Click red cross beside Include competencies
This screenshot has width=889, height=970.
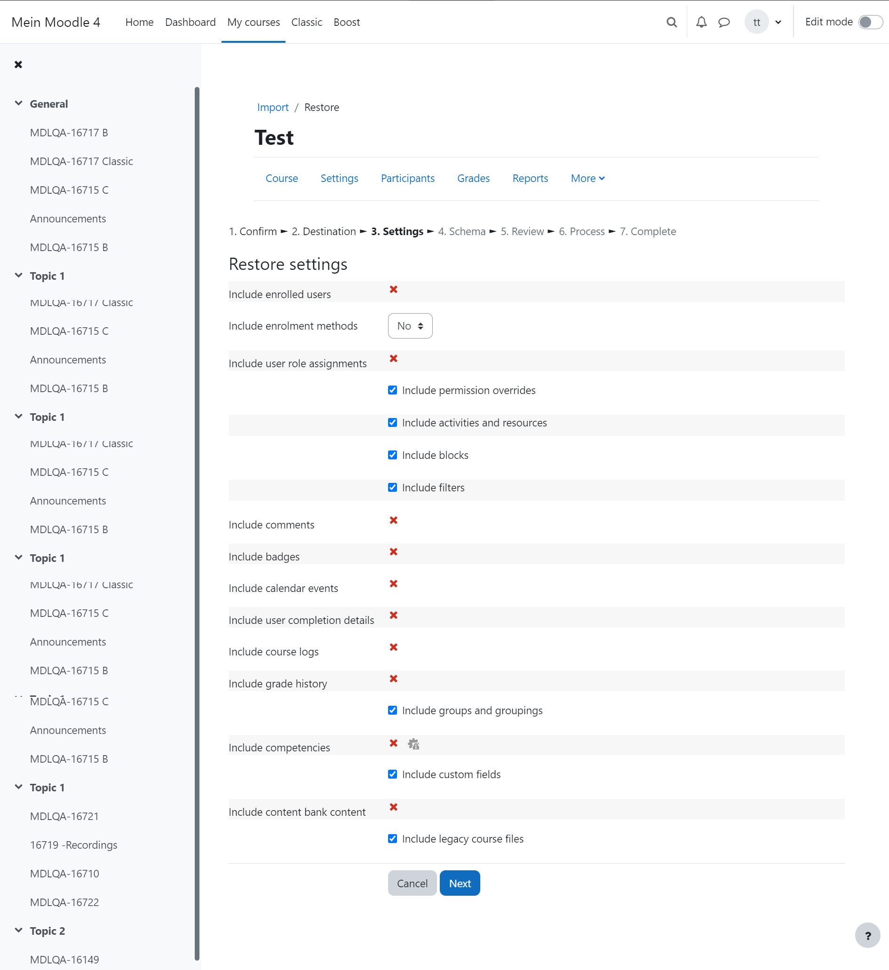[393, 743]
